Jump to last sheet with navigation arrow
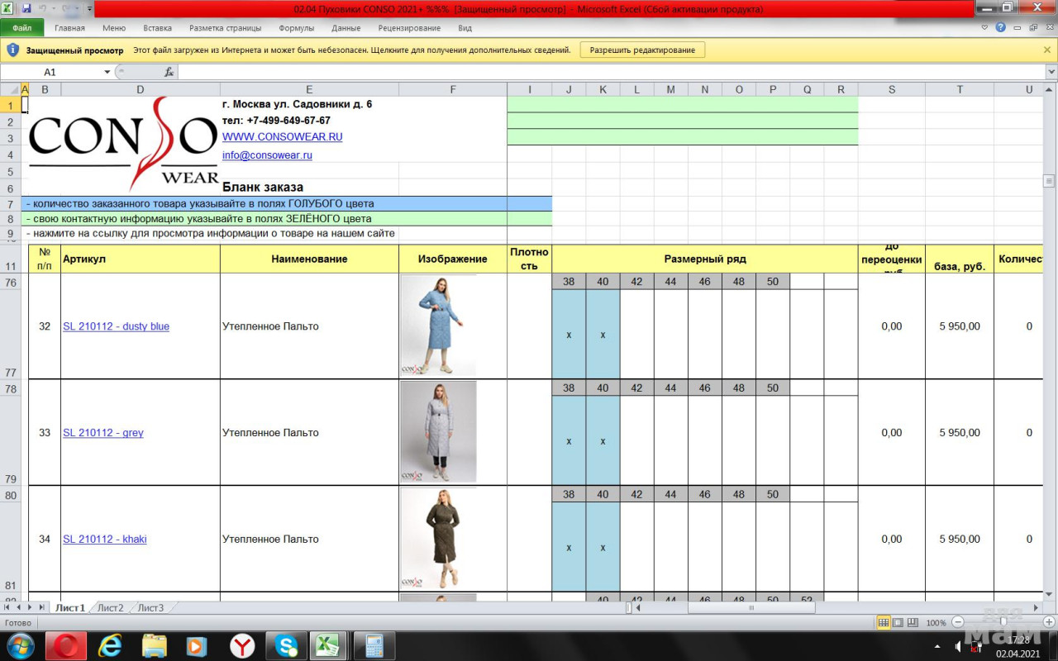This screenshot has width=1058, height=661. [41, 607]
